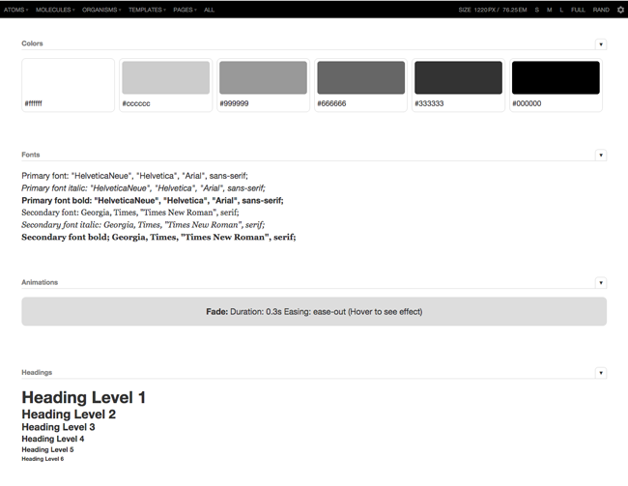Screen dimensions: 628x486
Task: Select the #ffffff white swatch
Action: [68, 85]
